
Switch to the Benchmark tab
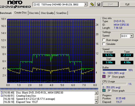tap(6, 13)
